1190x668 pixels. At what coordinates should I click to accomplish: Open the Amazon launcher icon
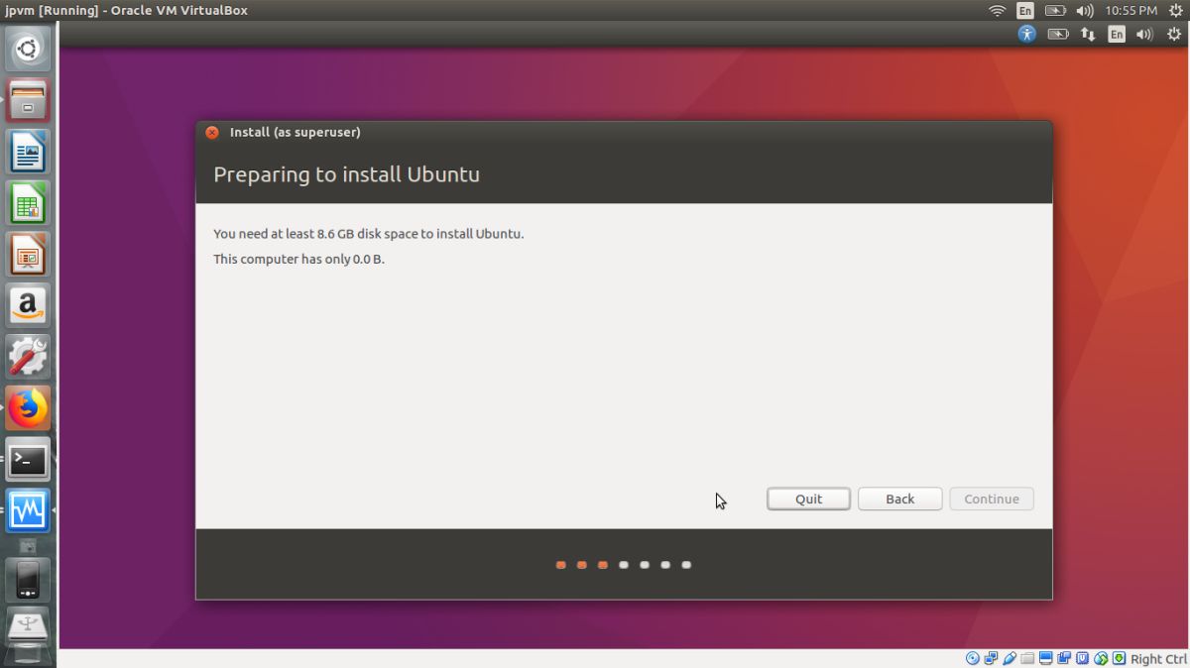pyautogui.click(x=28, y=305)
